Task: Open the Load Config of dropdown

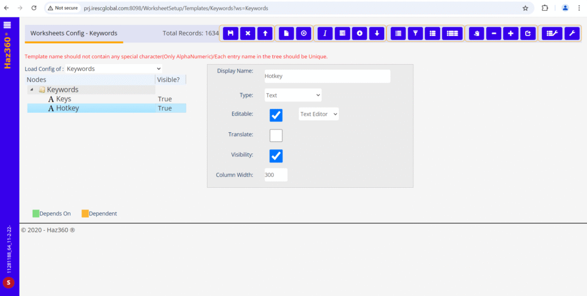Action: tap(113, 69)
